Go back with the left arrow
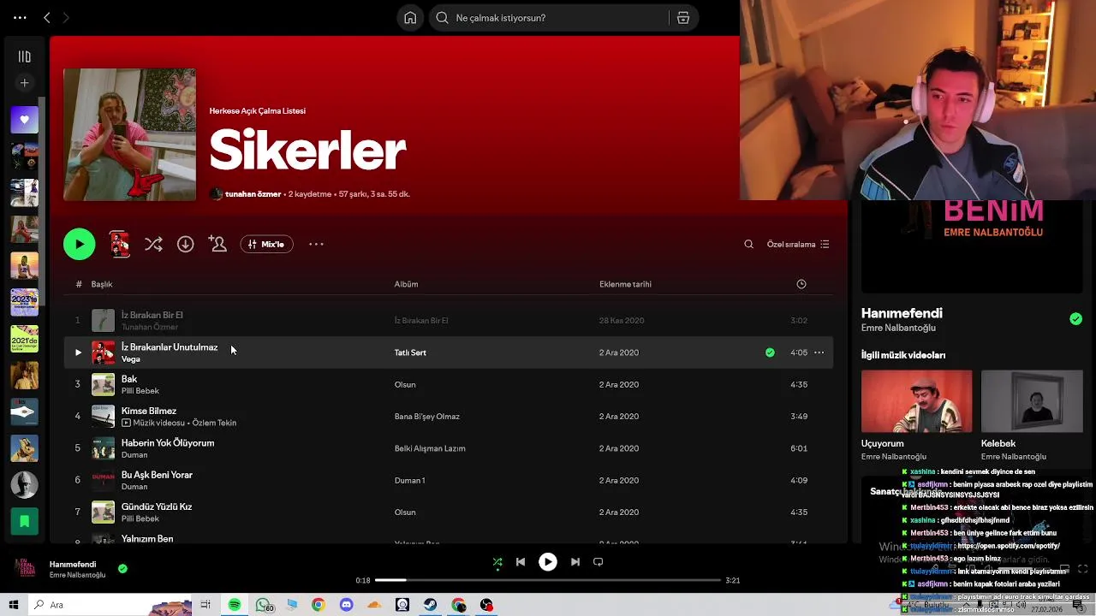This screenshot has height=616, width=1096. (x=47, y=17)
